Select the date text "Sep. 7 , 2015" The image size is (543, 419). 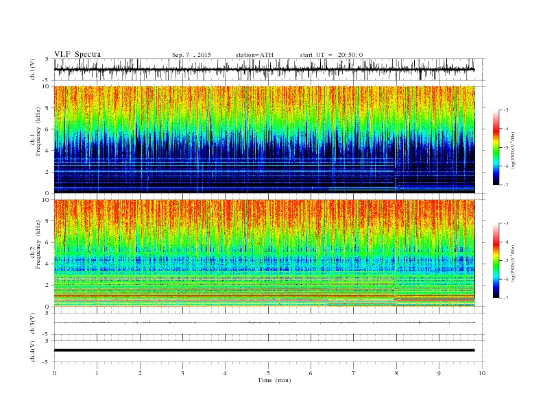click(x=191, y=55)
